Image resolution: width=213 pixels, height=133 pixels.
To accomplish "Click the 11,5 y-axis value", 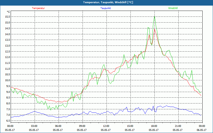I will coord(7,63).
